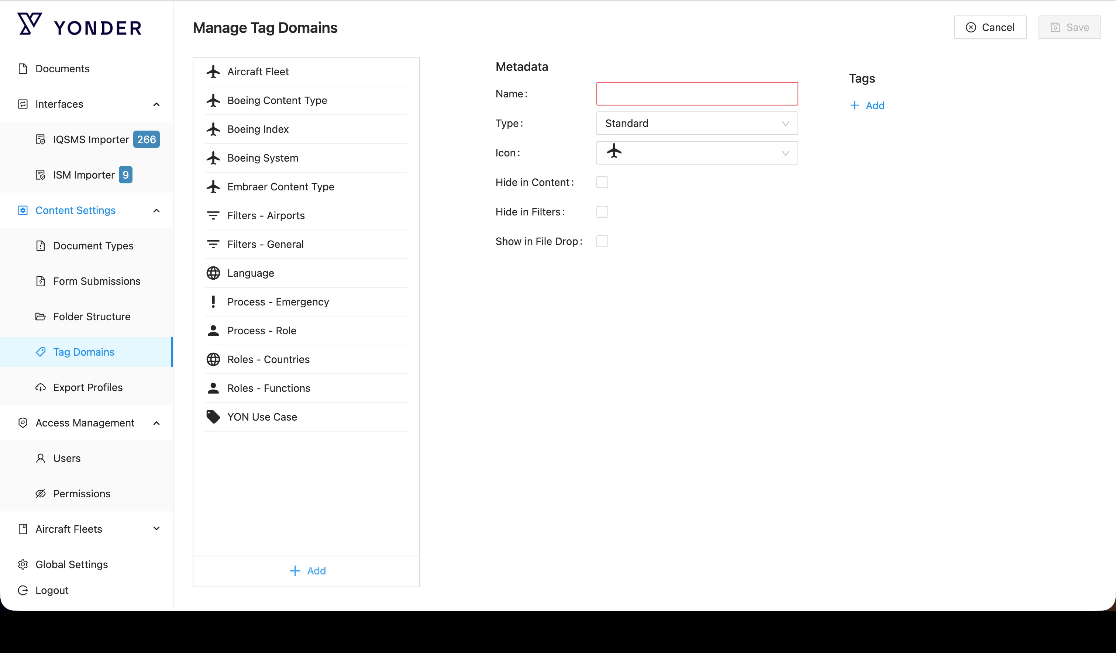Click the Logout icon in the sidebar
Image resolution: width=1116 pixels, height=653 pixels.
(23, 590)
